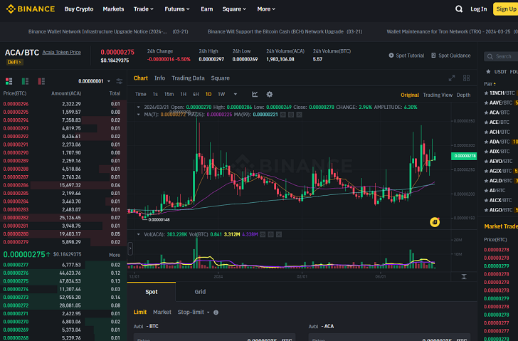The width and height of the screenshot is (518, 341).
Task: Remove the Vol indicator with X icon
Action: tap(279, 234)
